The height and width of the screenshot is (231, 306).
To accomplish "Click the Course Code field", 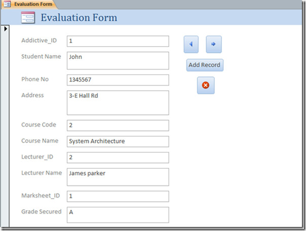I will pos(118,125).
